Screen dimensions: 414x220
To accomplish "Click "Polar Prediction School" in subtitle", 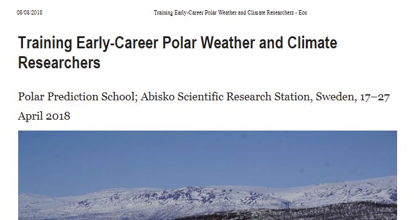I will 76,97.
